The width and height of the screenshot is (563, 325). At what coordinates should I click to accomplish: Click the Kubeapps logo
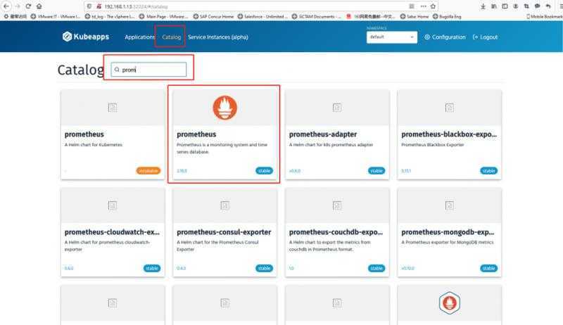(85, 37)
